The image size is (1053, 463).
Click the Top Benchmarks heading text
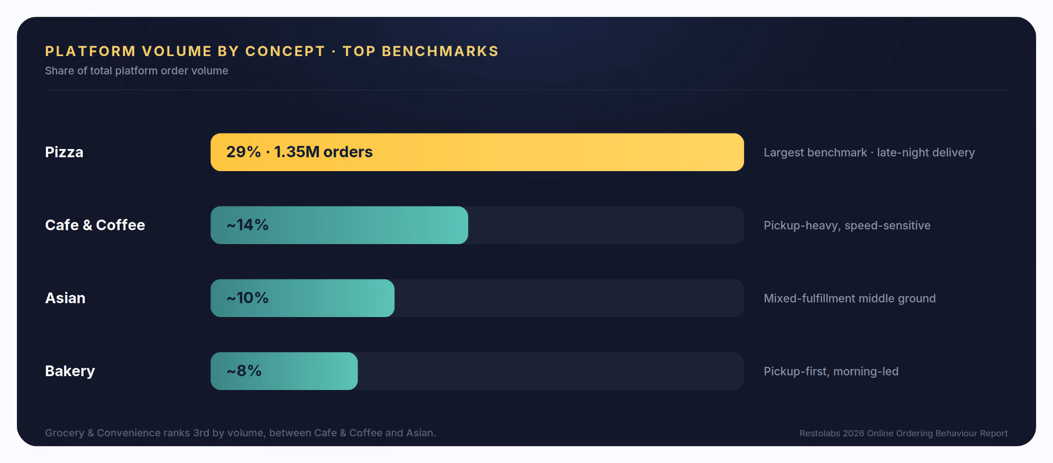click(421, 51)
